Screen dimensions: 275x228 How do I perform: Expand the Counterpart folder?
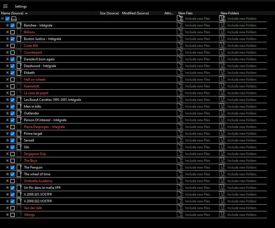point(7,52)
